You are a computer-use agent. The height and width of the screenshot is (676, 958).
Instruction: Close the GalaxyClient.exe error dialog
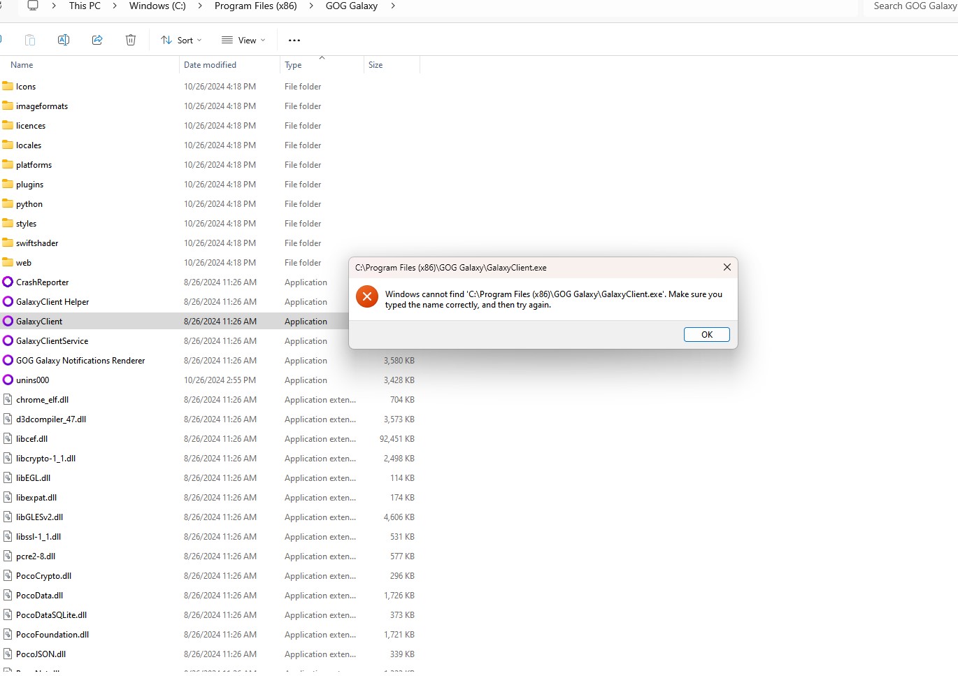pyautogui.click(x=727, y=267)
